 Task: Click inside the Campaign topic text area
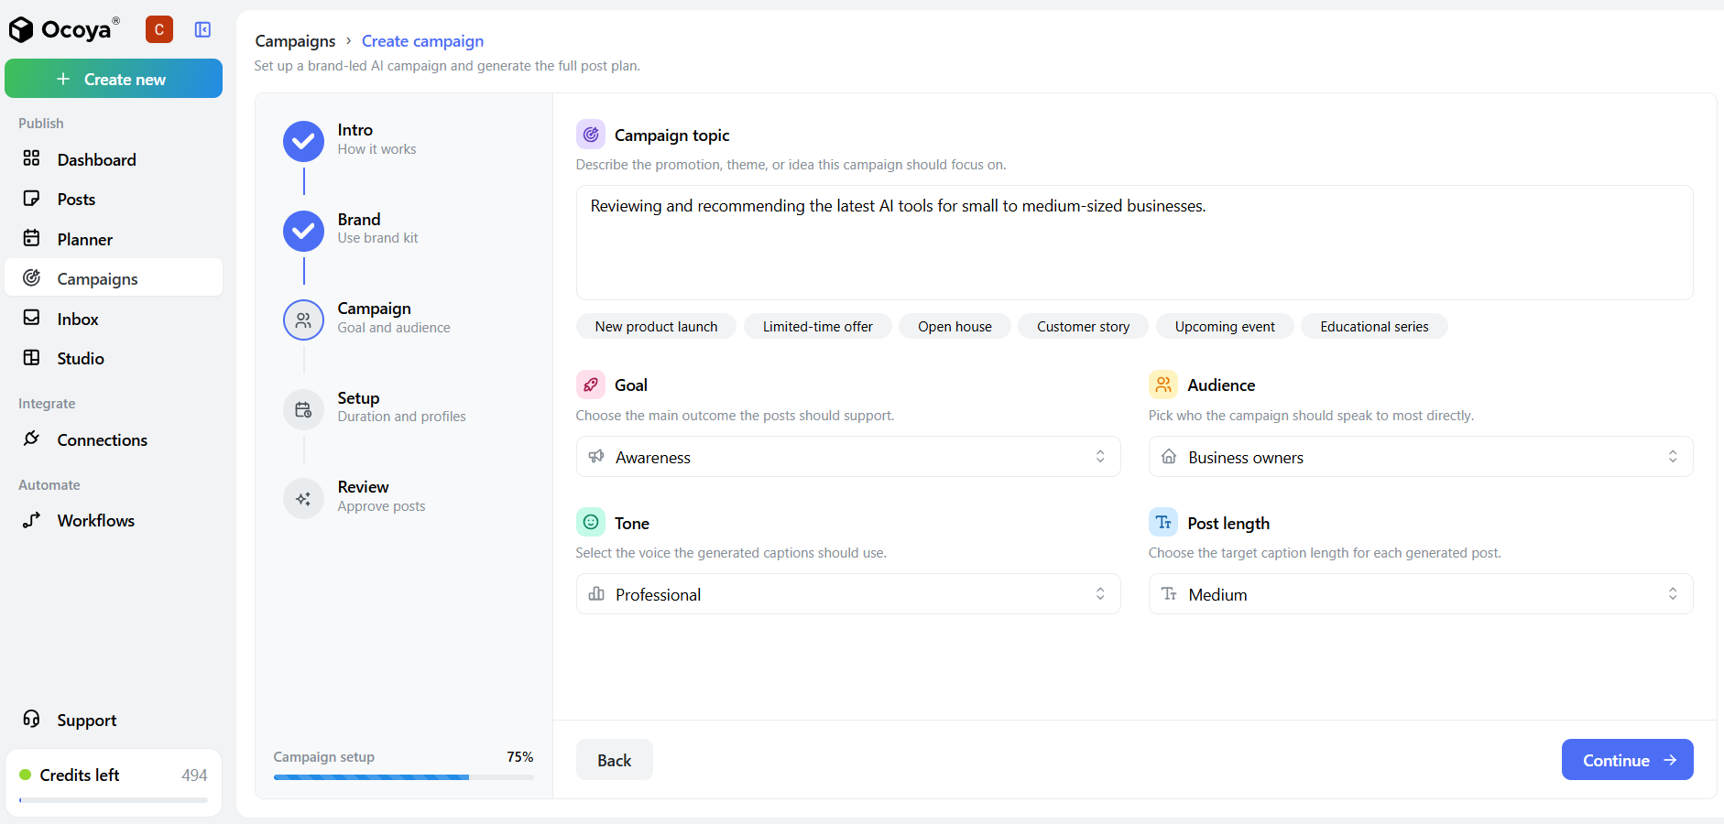pos(1134,243)
